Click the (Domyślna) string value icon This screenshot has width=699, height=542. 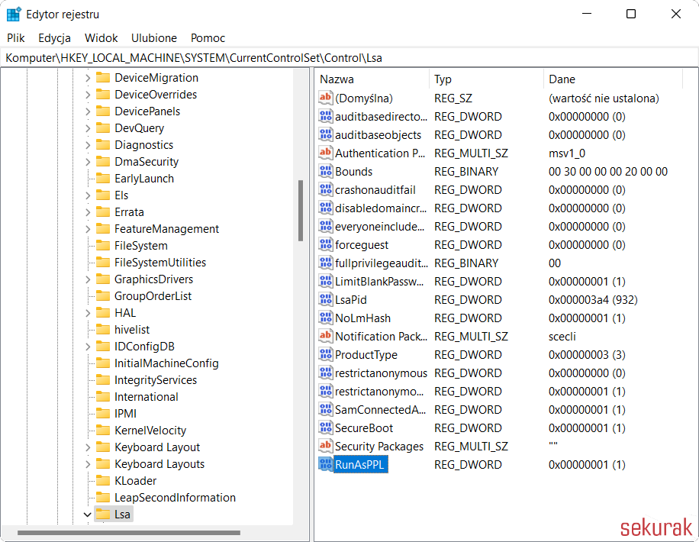point(325,98)
